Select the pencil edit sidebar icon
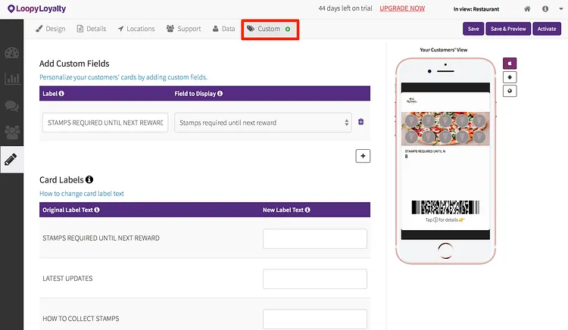This screenshot has width=568, height=330. click(11, 159)
